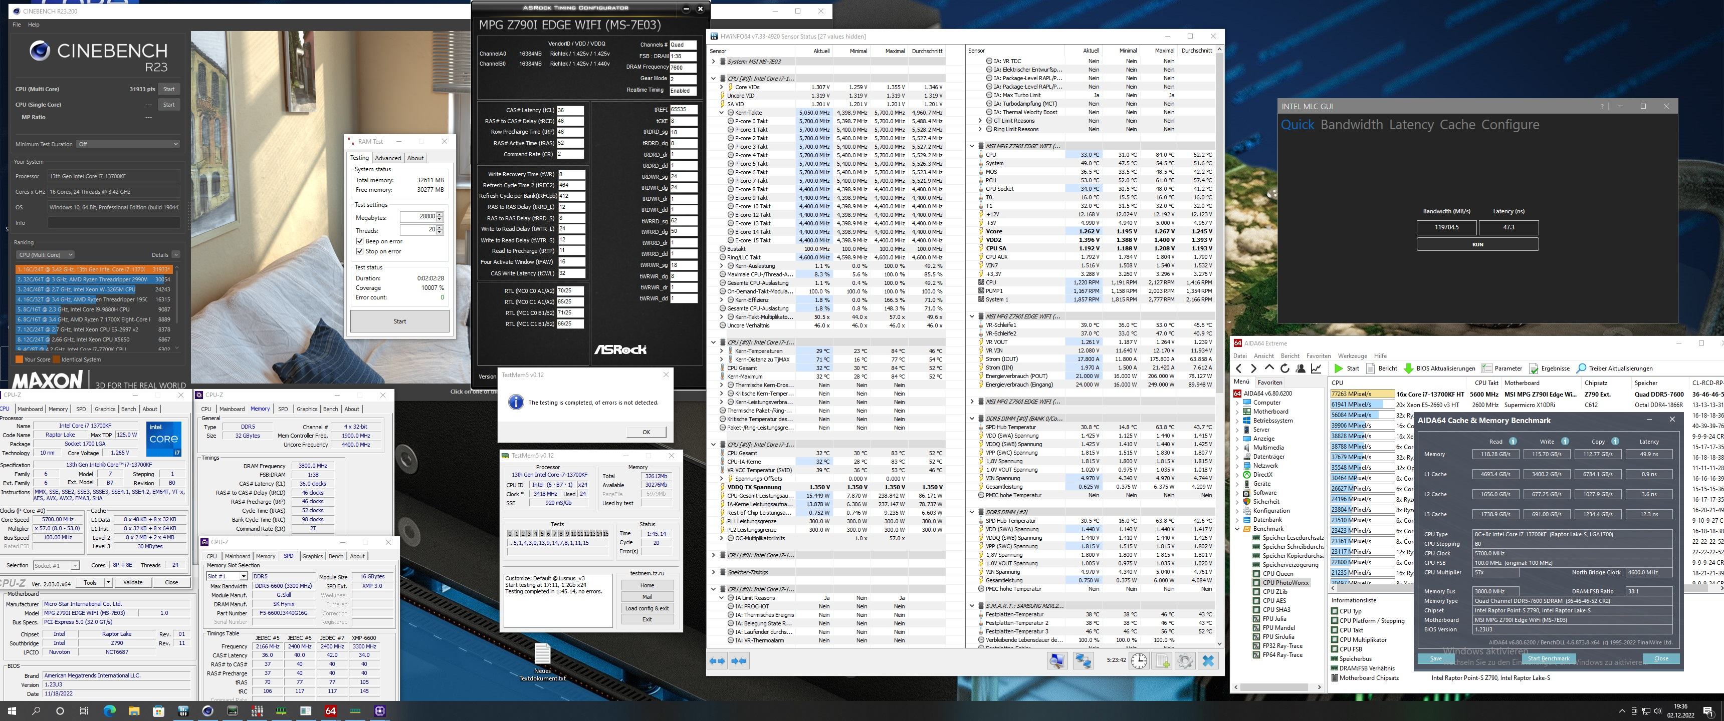Click AIDA64 refresh icon

click(x=1284, y=369)
